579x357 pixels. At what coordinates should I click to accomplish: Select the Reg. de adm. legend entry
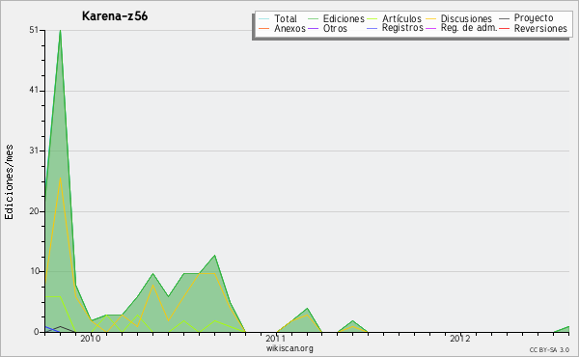[x=469, y=28]
